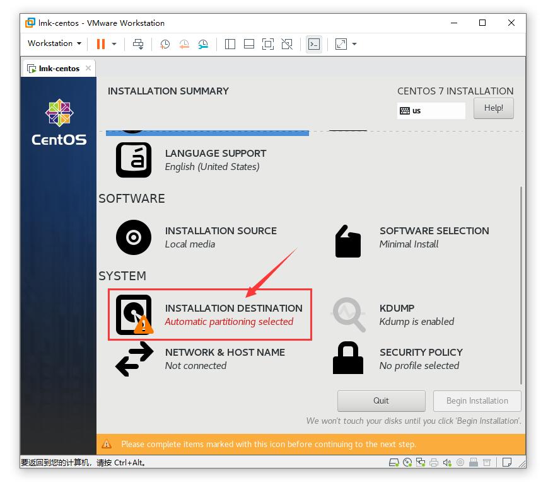Click the stretch guest display icon

341,44
